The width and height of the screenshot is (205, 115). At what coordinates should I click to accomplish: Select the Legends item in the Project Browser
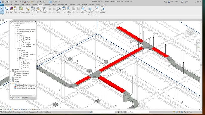tap(17, 70)
